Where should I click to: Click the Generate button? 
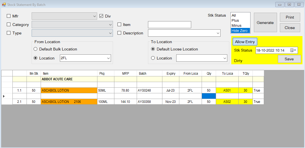[265, 23]
